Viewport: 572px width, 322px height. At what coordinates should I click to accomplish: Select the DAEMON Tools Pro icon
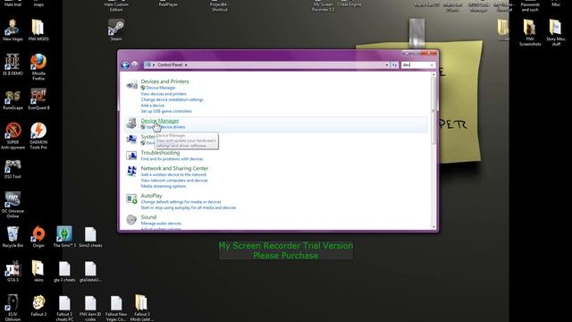click(x=38, y=136)
